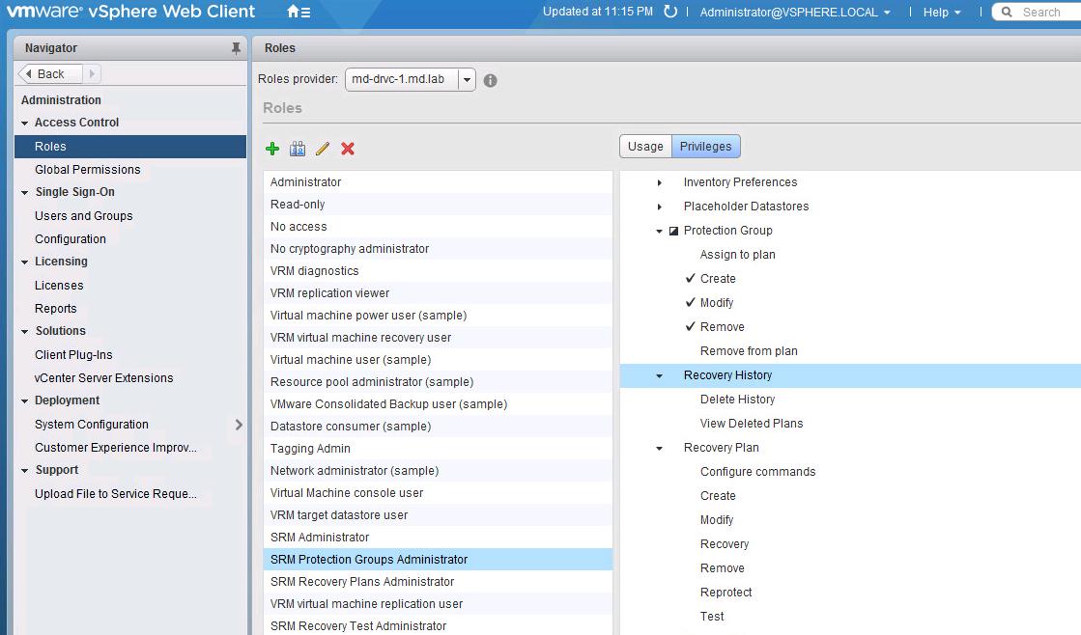Open Users and Groups

point(83,215)
